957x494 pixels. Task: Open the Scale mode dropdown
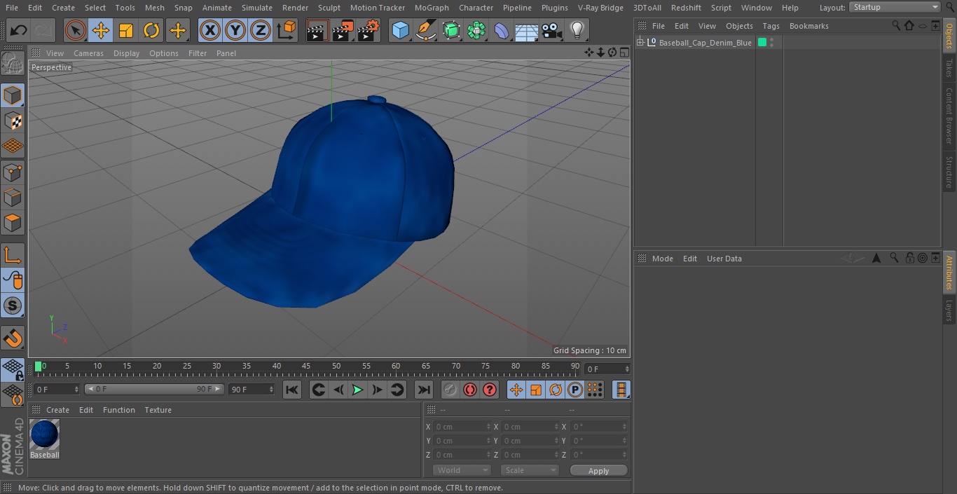[530, 470]
